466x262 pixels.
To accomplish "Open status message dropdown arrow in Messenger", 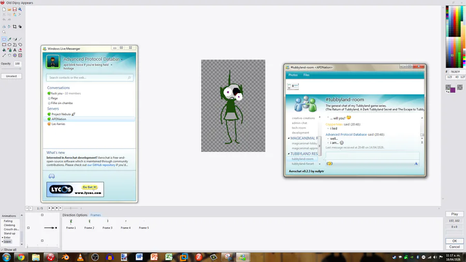I will (112, 65).
